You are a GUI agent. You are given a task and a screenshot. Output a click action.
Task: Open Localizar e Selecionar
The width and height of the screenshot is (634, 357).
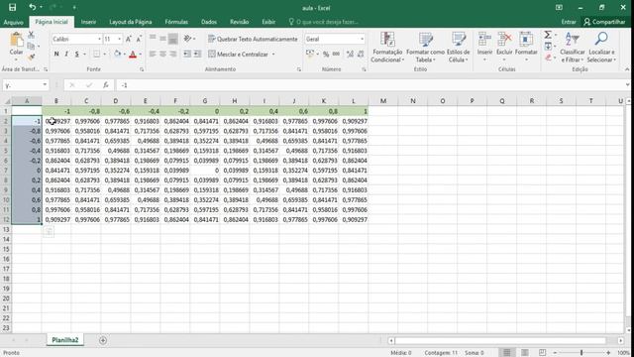[601, 48]
